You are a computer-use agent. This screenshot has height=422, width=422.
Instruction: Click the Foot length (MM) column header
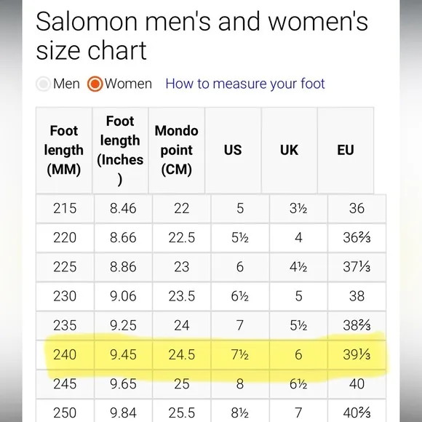click(x=64, y=150)
